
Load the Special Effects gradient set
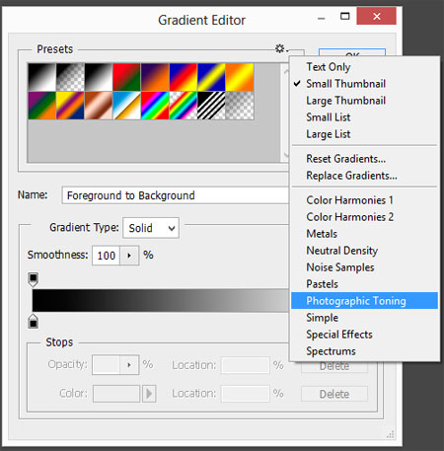point(364,335)
